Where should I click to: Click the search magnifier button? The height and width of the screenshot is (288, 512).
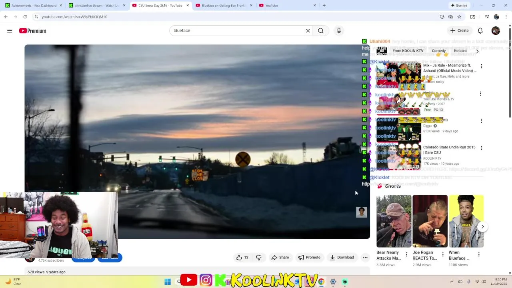[x=321, y=30]
